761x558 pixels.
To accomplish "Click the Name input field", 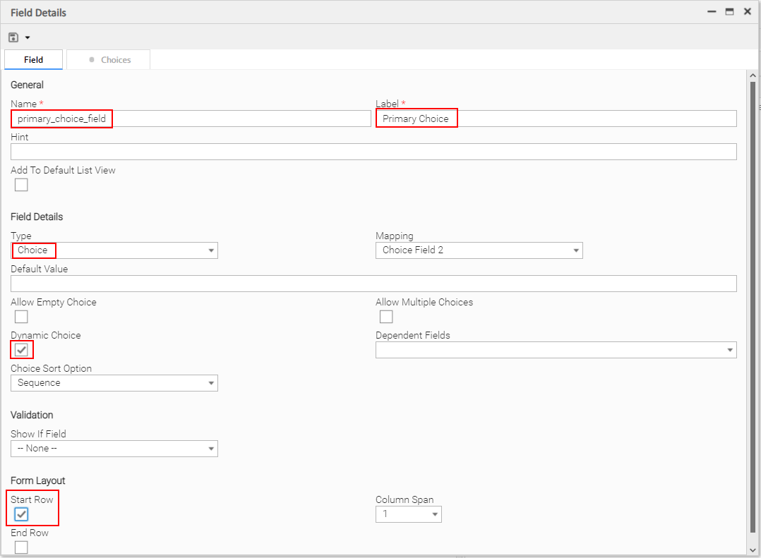I will pos(191,119).
